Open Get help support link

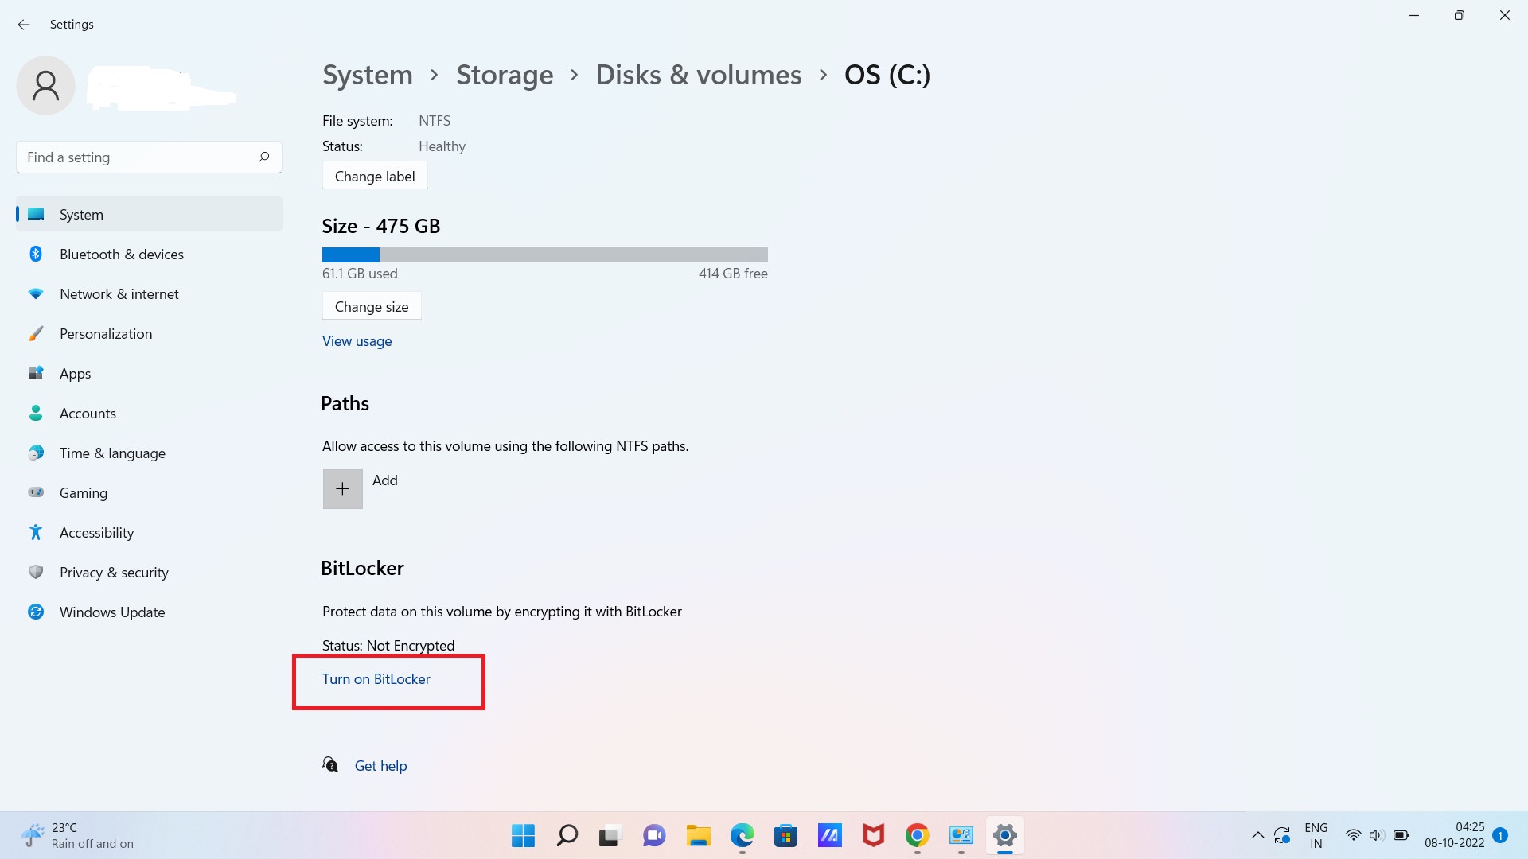(x=381, y=764)
